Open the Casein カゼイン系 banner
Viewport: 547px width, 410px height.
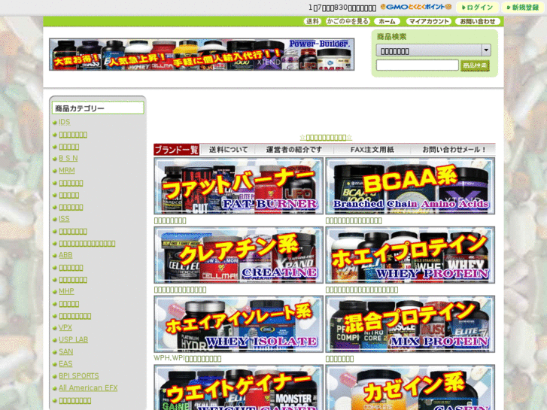[410, 387]
